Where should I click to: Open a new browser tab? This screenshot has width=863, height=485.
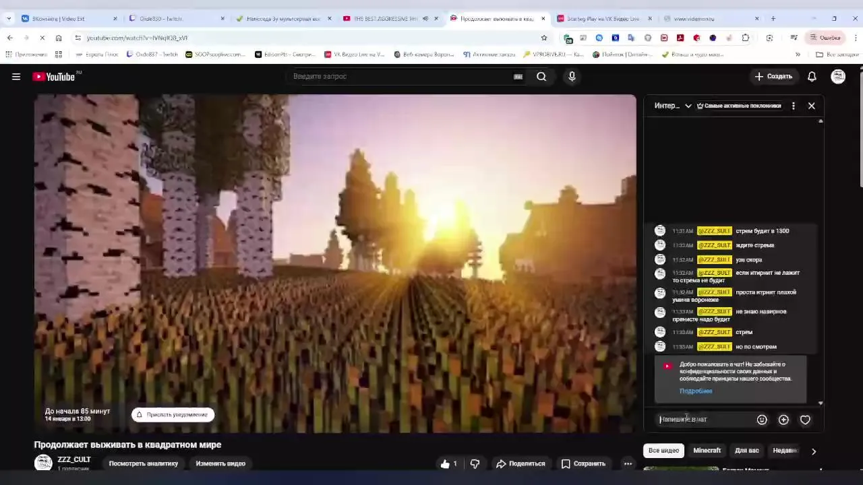click(x=773, y=19)
